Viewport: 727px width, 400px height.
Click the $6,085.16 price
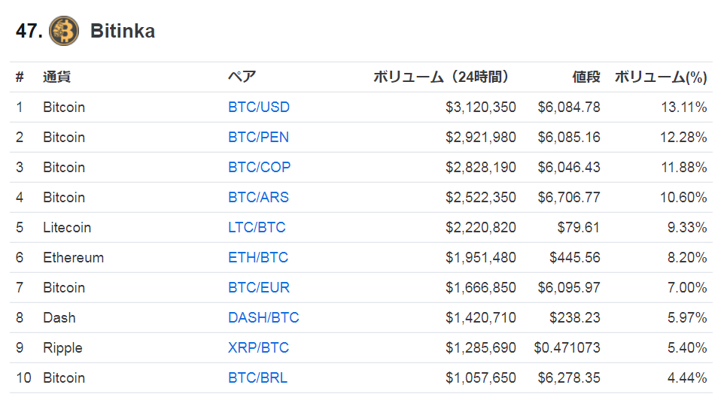coord(569,137)
